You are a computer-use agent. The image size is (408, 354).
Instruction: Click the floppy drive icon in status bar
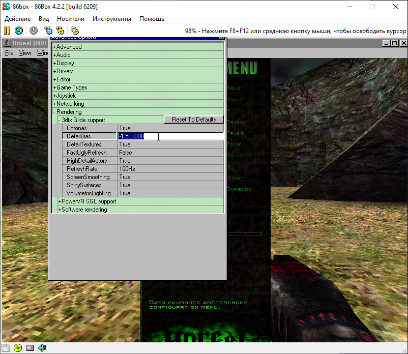(x=5, y=348)
